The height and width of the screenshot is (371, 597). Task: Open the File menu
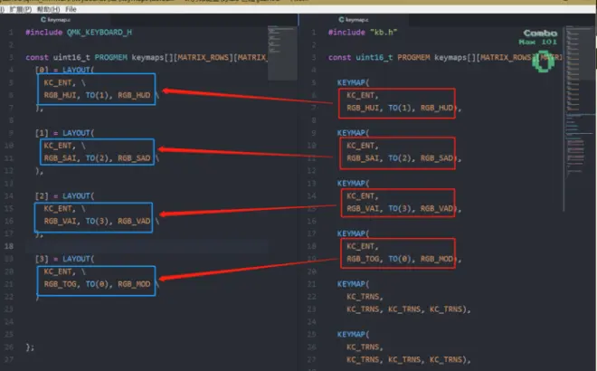[x=71, y=9]
